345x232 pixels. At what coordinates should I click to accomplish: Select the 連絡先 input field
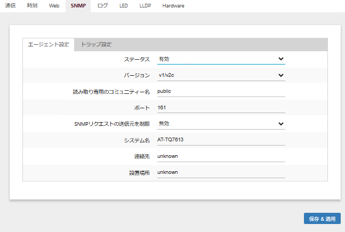coord(221,156)
